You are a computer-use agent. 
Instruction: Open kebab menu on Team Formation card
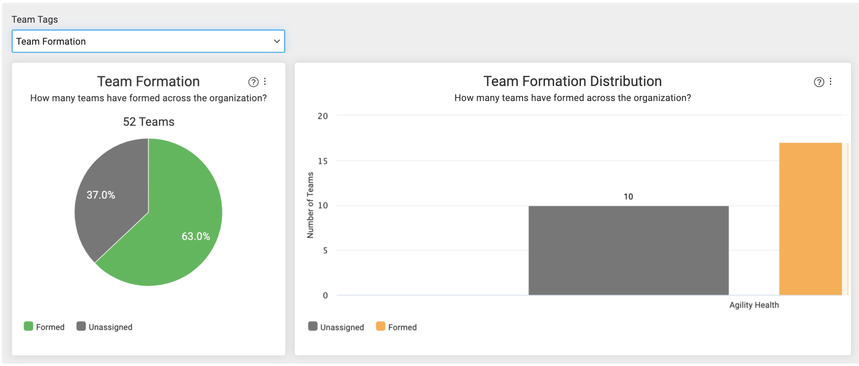(265, 82)
